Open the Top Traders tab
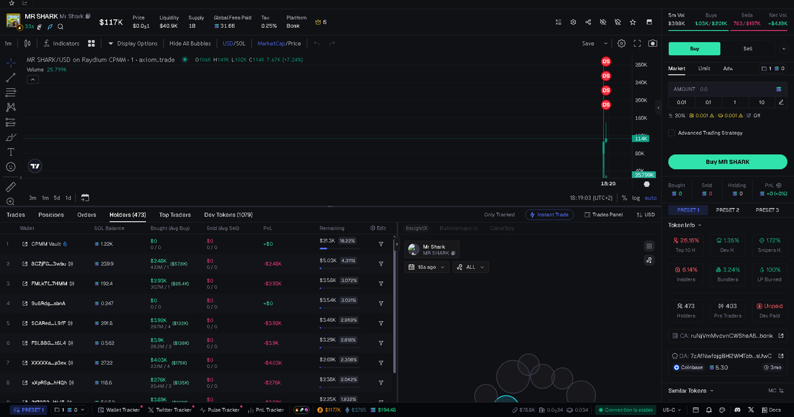The image size is (794, 417). coord(175,215)
